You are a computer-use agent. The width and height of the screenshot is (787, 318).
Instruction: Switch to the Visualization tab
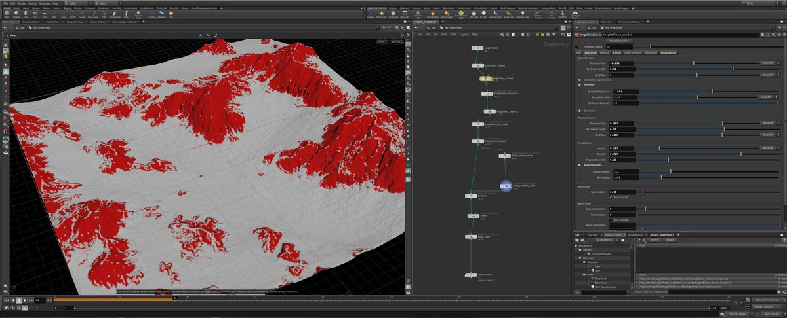(x=668, y=52)
